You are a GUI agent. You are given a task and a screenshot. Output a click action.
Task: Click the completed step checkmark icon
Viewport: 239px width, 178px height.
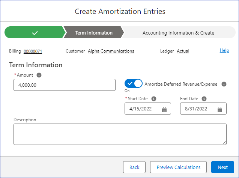click(x=35, y=33)
